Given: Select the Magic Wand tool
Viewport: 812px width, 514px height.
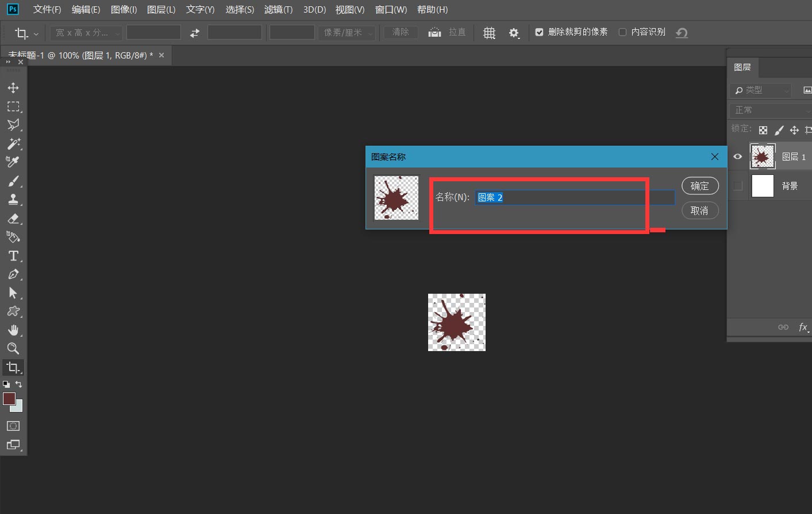Looking at the screenshot, I should (x=13, y=143).
